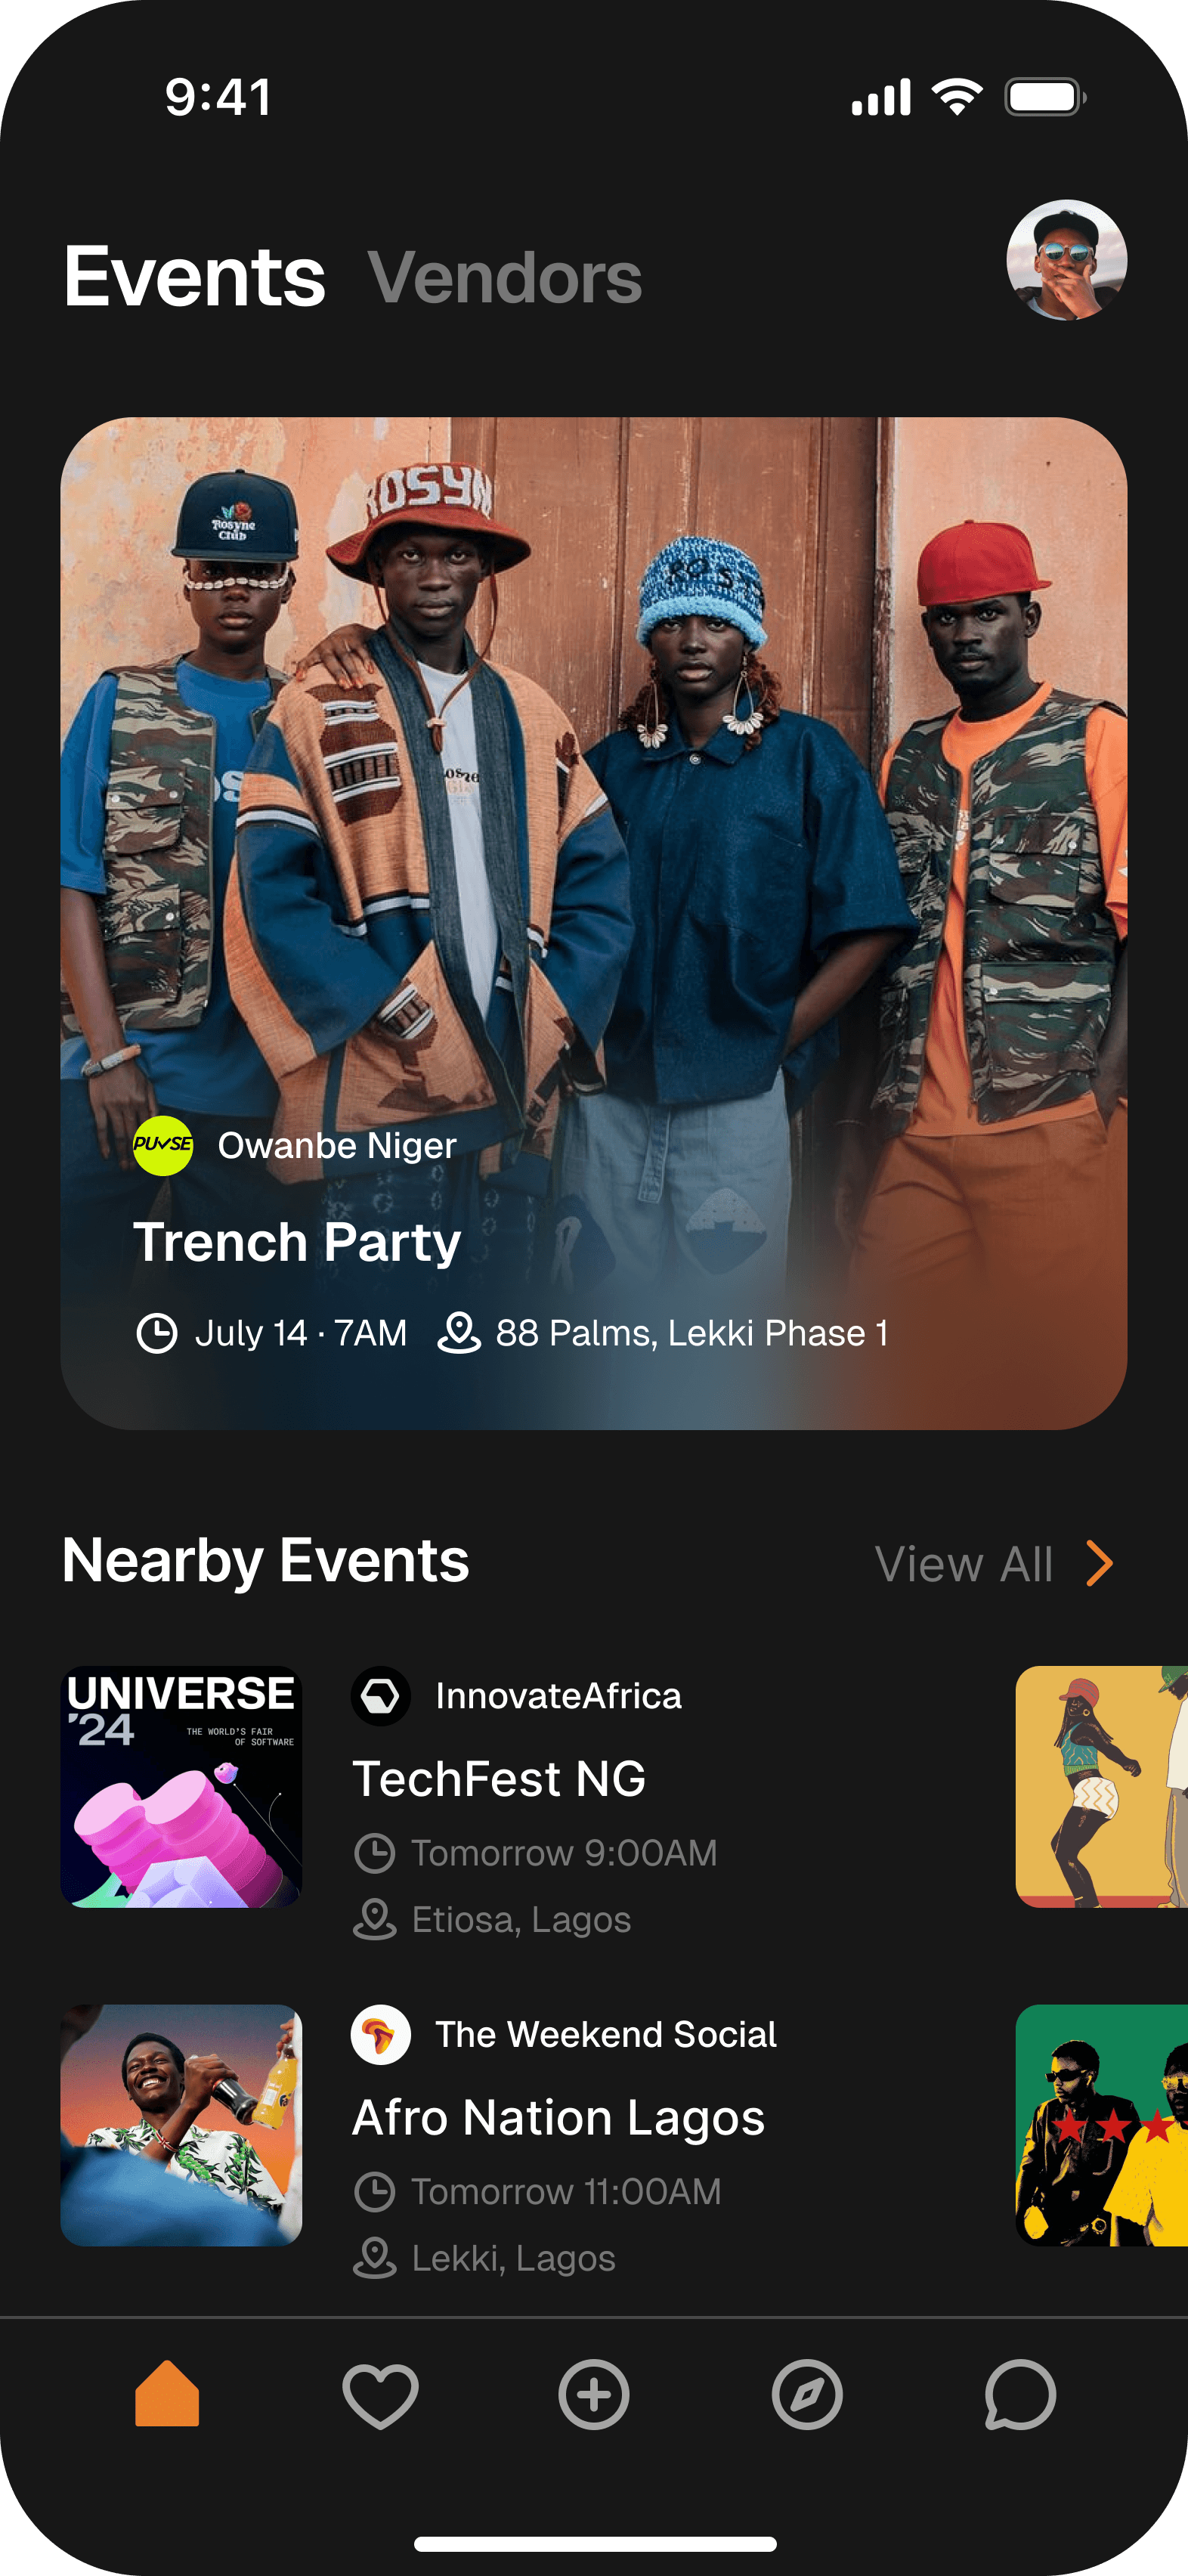Open messages via chat bubble icon

coord(1020,2394)
